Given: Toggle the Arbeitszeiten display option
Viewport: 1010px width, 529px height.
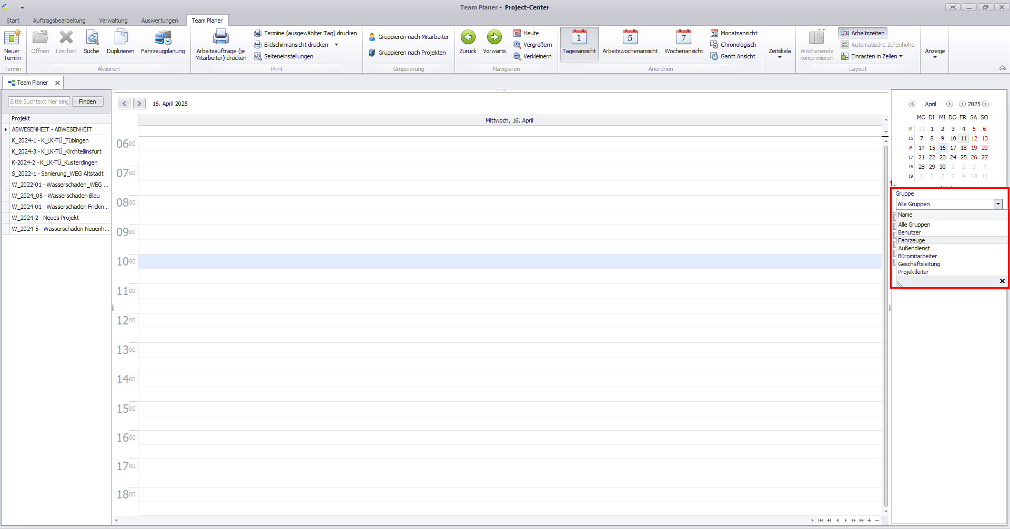Looking at the screenshot, I should pyautogui.click(x=863, y=33).
